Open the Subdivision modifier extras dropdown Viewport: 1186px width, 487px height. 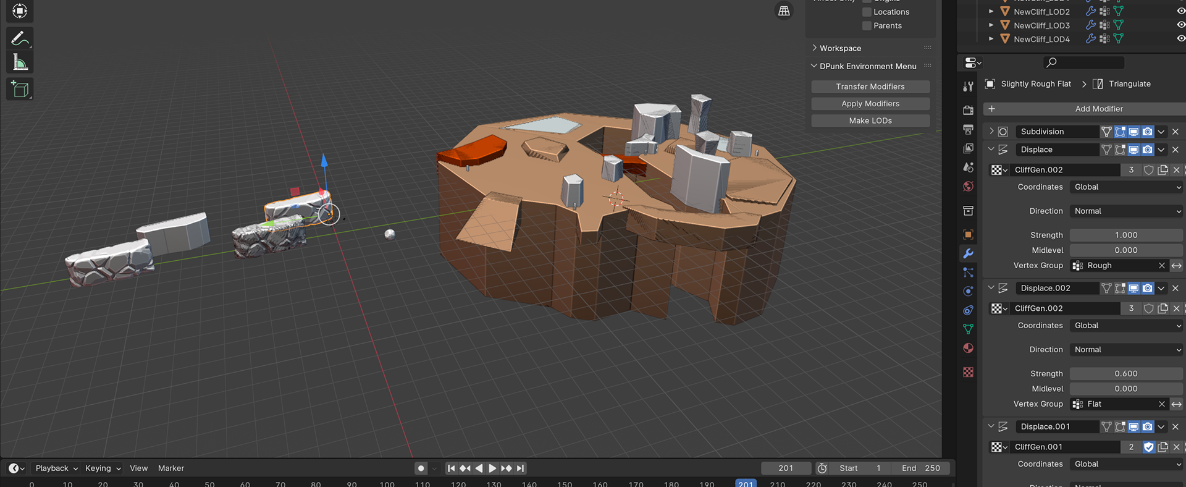pyautogui.click(x=1161, y=132)
